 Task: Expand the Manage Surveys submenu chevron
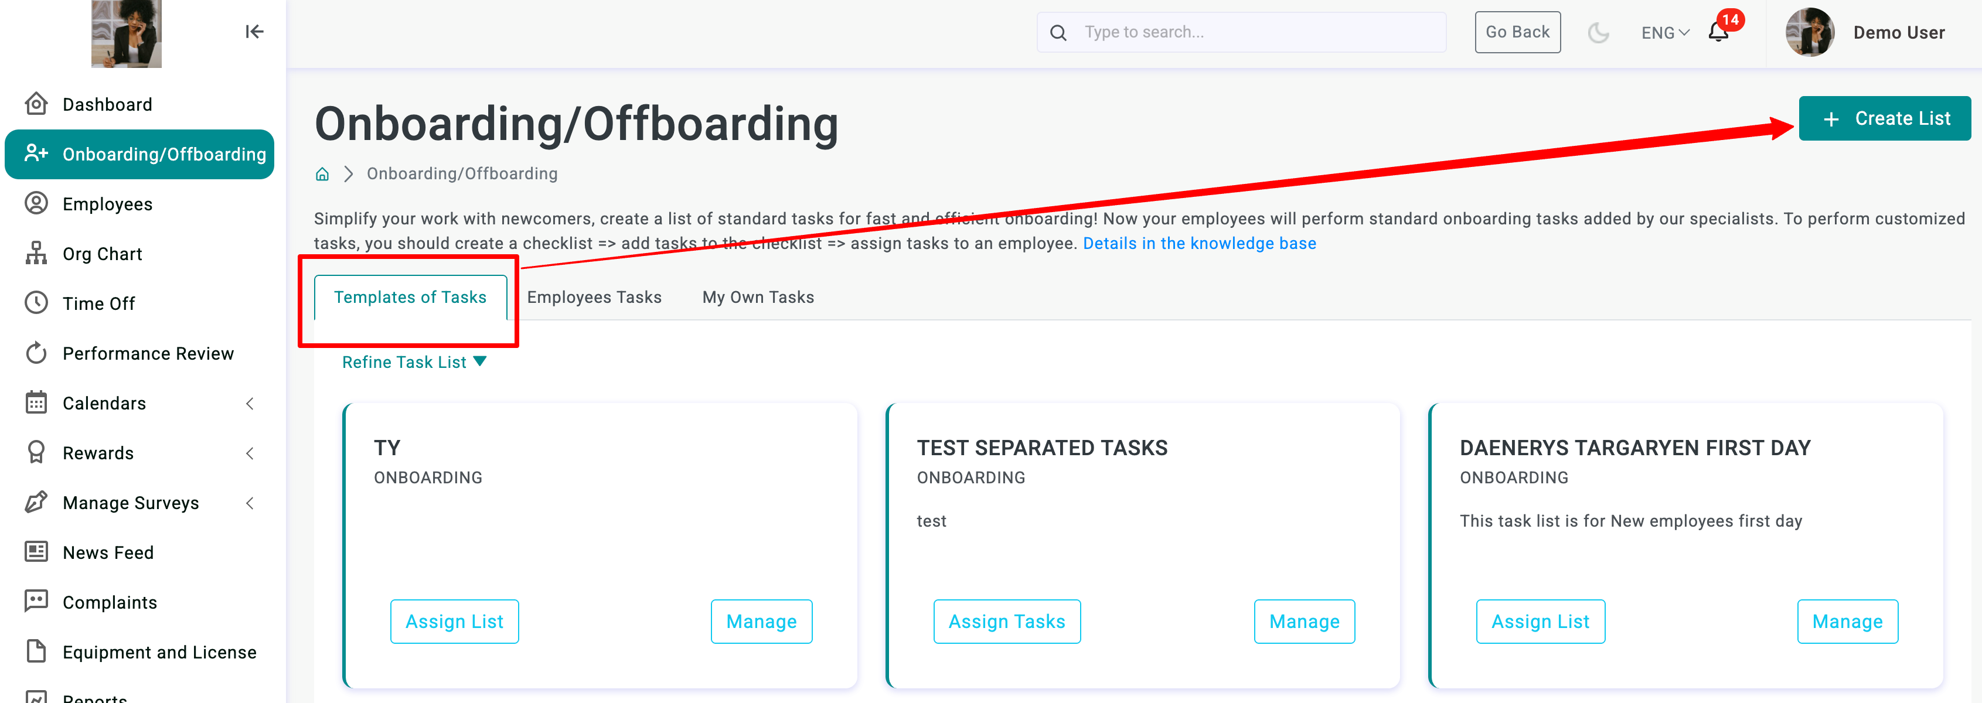249,503
